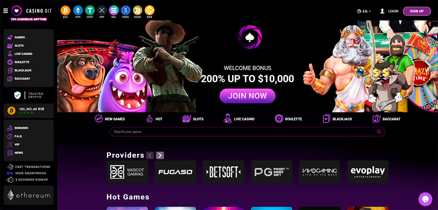Show previous providers with left arrow
Viewport: 438px width, 210px height.
tap(150, 155)
